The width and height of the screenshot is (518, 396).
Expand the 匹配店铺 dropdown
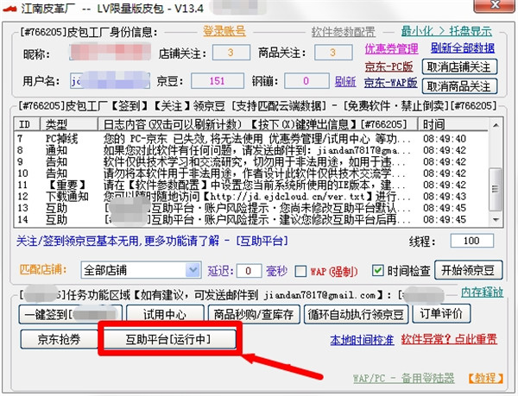coord(193,270)
